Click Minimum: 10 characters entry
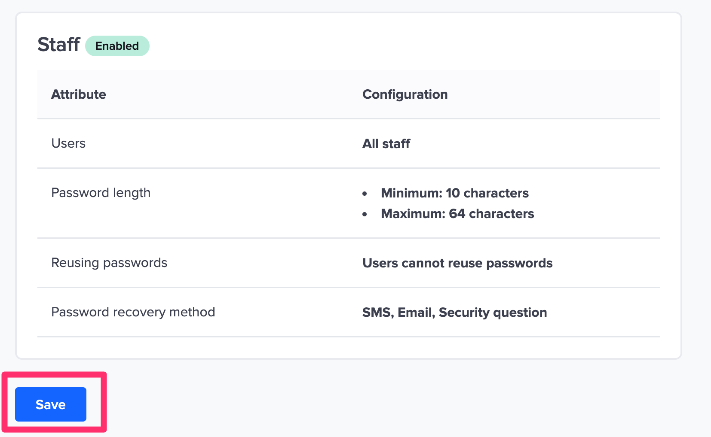 (454, 193)
